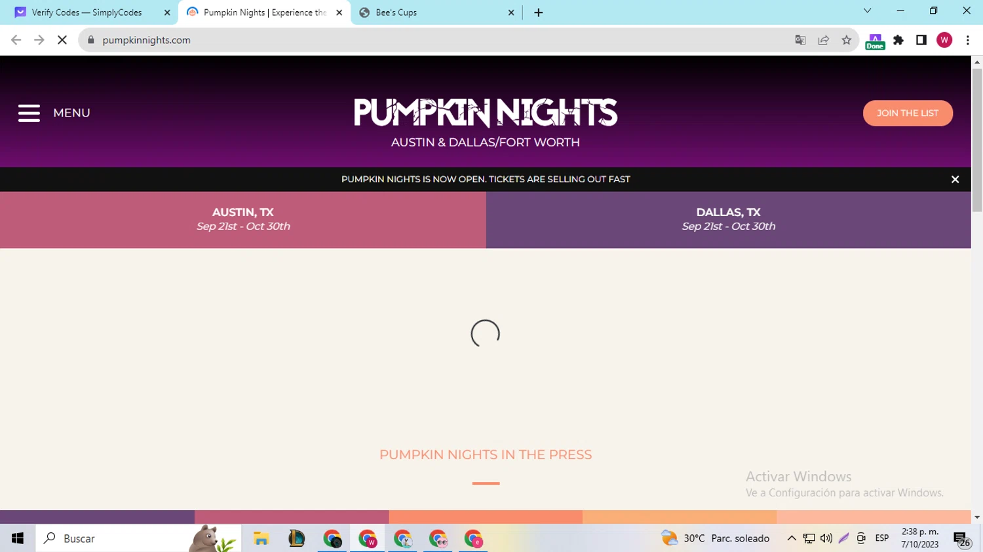Open League of Legends taskbar icon
983x552 pixels.
click(297, 539)
